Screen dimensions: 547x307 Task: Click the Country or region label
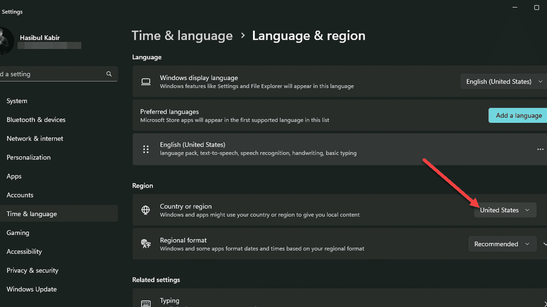pyautogui.click(x=186, y=206)
